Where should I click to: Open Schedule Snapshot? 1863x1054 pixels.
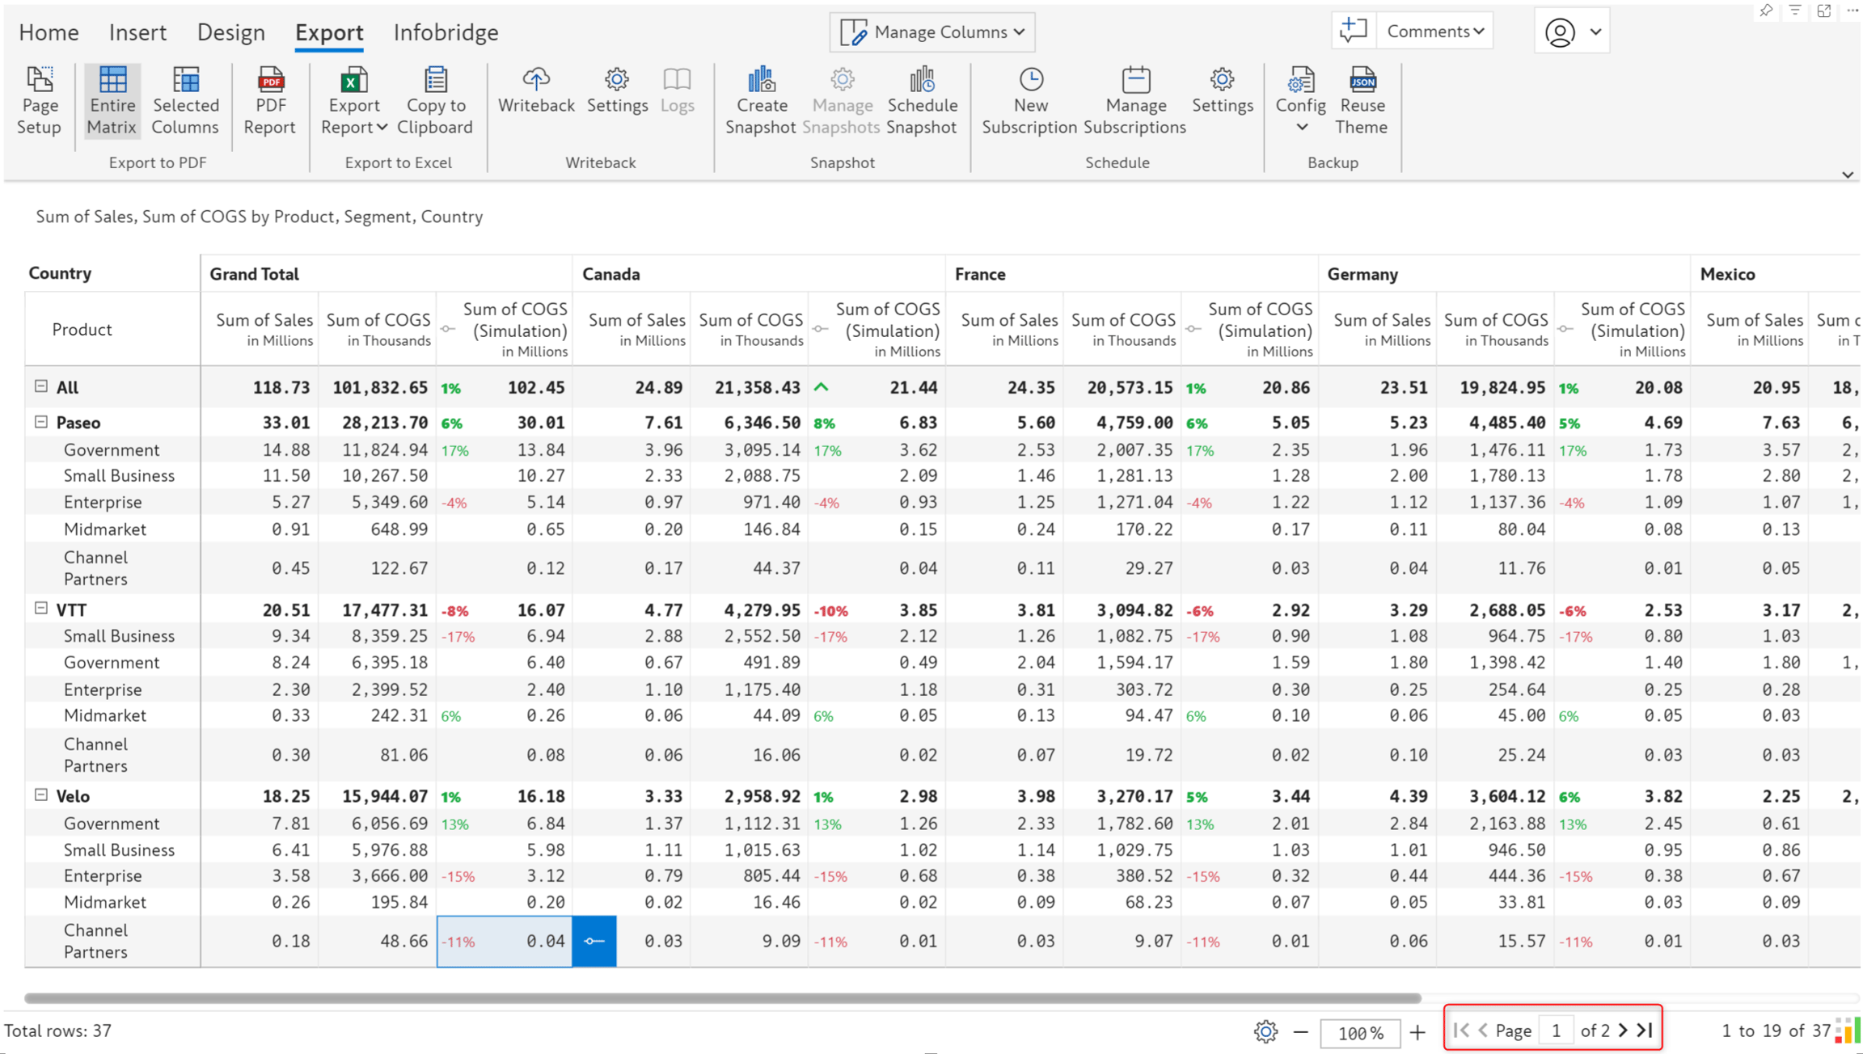point(922,101)
